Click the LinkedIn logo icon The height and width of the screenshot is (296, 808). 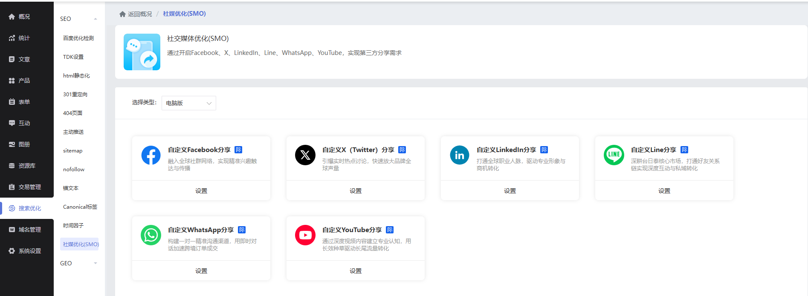point(460,155)
